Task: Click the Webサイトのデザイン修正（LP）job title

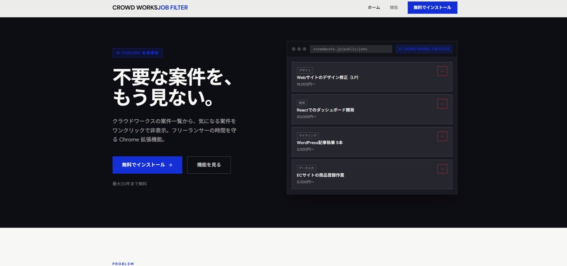Action: coord(329,78)
